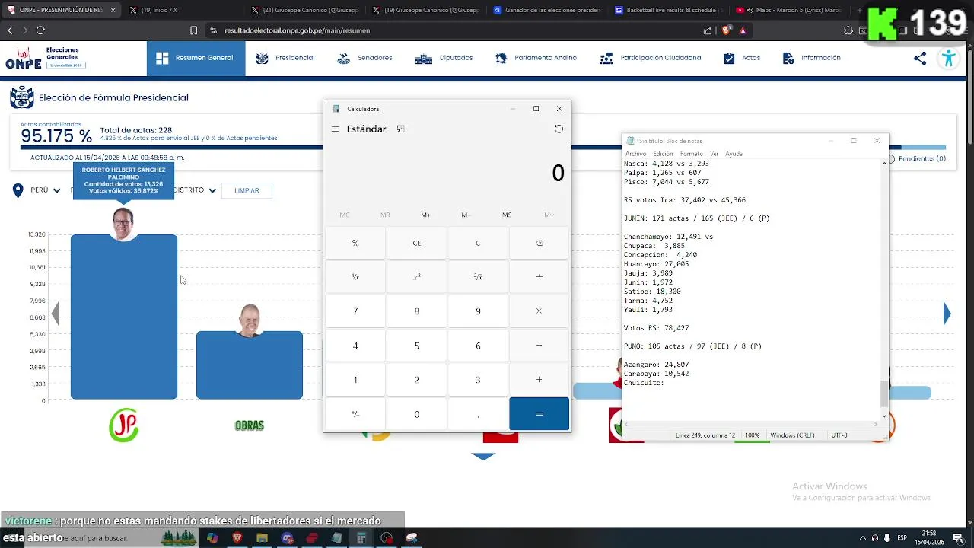Screen dimensions: 974x548
Task: Open the Calculator navigation hamburger menu
Action: [335, 129]
